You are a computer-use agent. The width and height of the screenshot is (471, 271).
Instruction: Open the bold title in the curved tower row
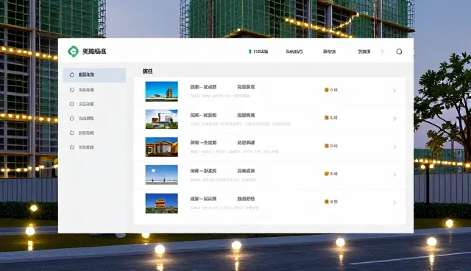(x=203, y=87)
